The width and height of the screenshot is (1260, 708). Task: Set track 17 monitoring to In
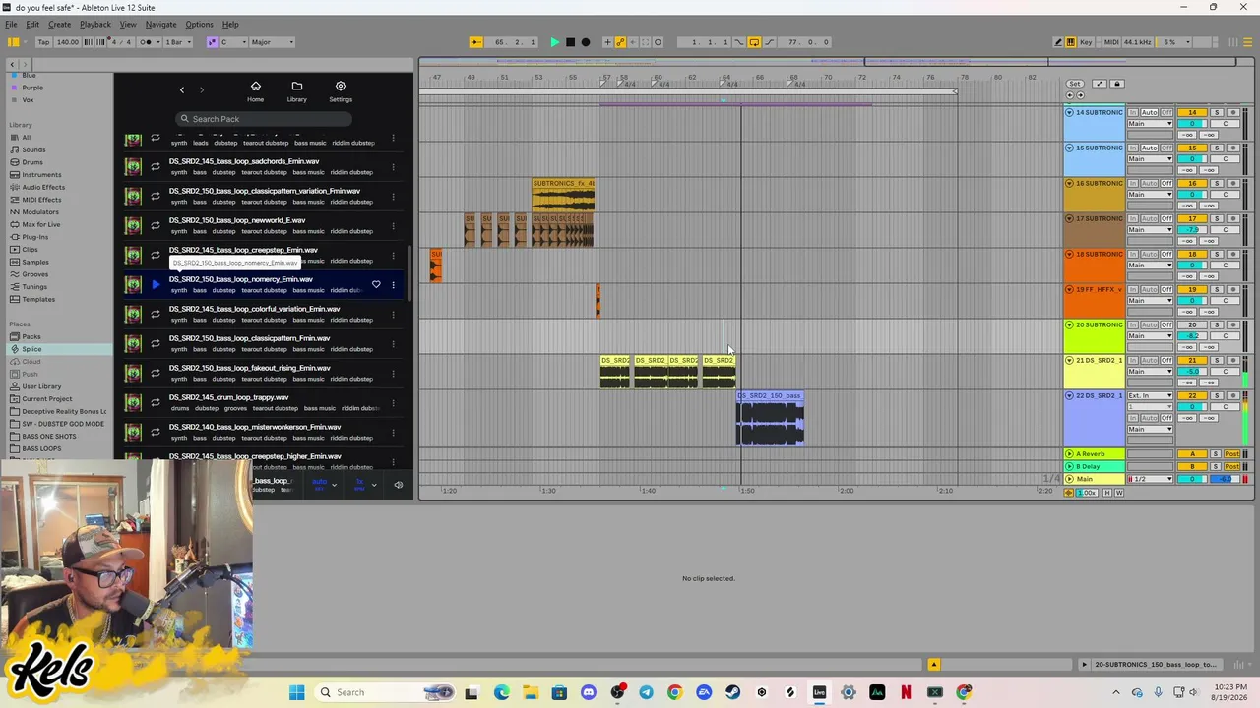tap(1133, 219)
